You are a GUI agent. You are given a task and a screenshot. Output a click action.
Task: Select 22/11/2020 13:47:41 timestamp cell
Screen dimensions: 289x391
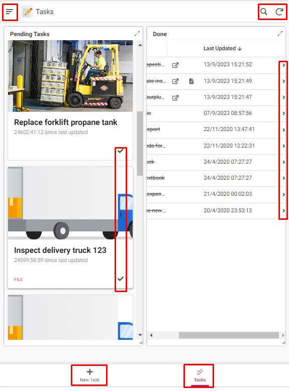[x=229, y=129]
